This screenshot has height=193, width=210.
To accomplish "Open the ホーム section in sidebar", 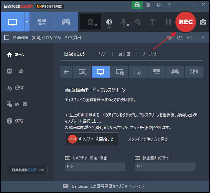I will [x=15, y=55].
